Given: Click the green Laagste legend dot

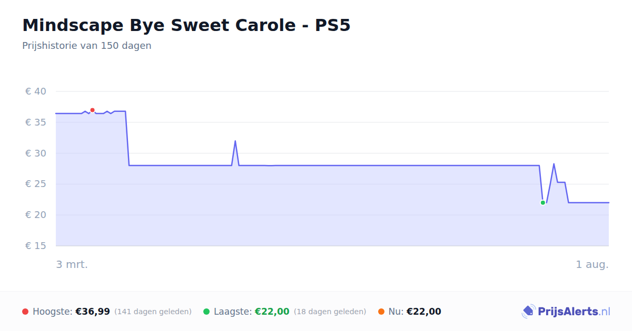Looking at the screenshot, I should point(206,312).
